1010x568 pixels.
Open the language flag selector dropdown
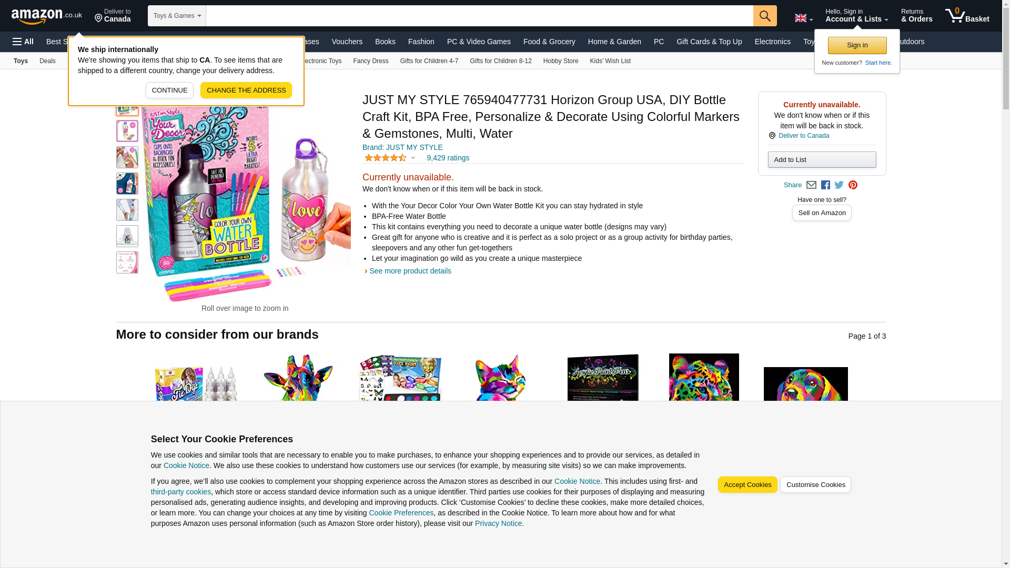(x=804, y=18)
